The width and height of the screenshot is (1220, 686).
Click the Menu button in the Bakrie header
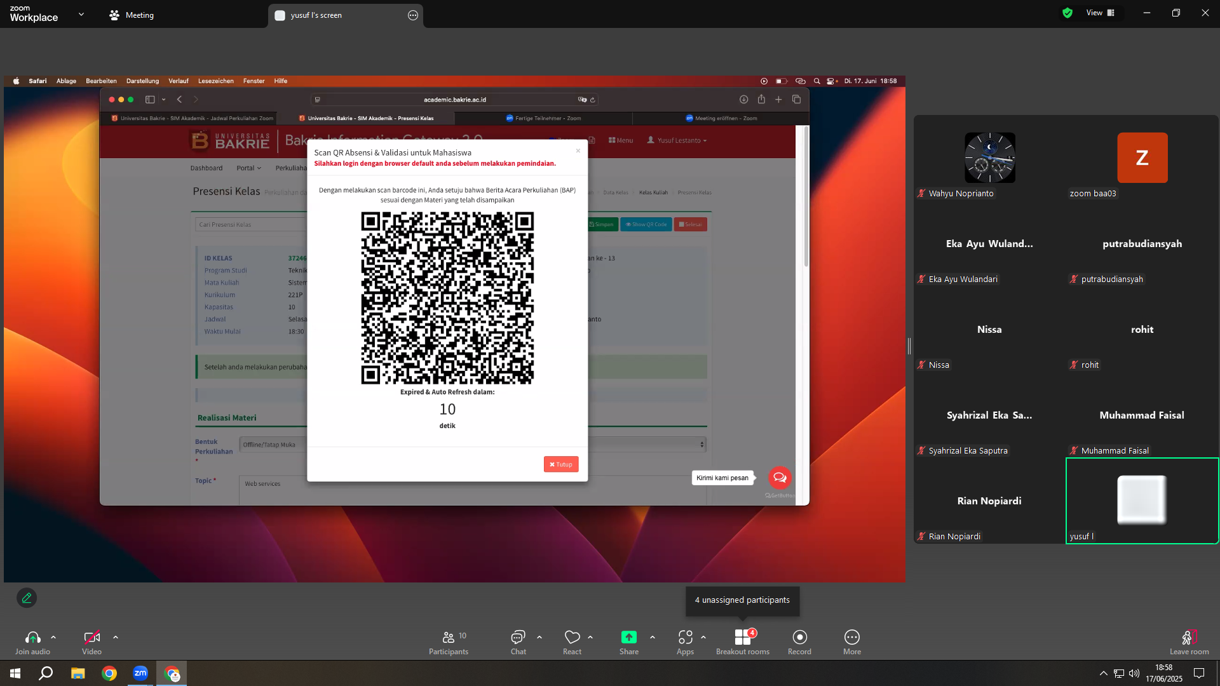pos(621,140)
